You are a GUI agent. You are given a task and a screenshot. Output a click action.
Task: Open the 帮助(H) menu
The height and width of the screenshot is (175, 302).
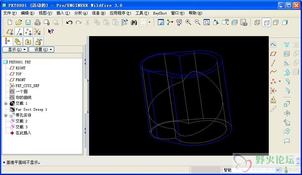pos(195,13)
